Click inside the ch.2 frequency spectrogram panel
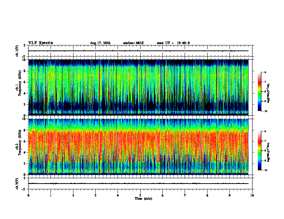The height and width of the screenshot is (219, 284). click(138, 147)
